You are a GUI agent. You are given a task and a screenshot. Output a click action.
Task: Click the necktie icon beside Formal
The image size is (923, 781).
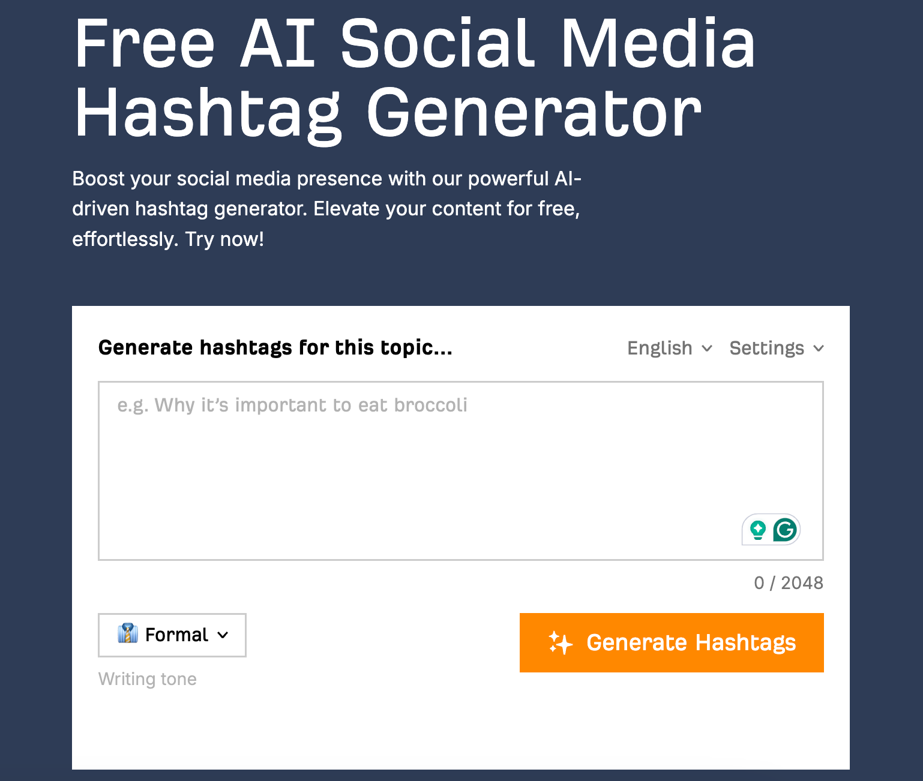[128, 635]
